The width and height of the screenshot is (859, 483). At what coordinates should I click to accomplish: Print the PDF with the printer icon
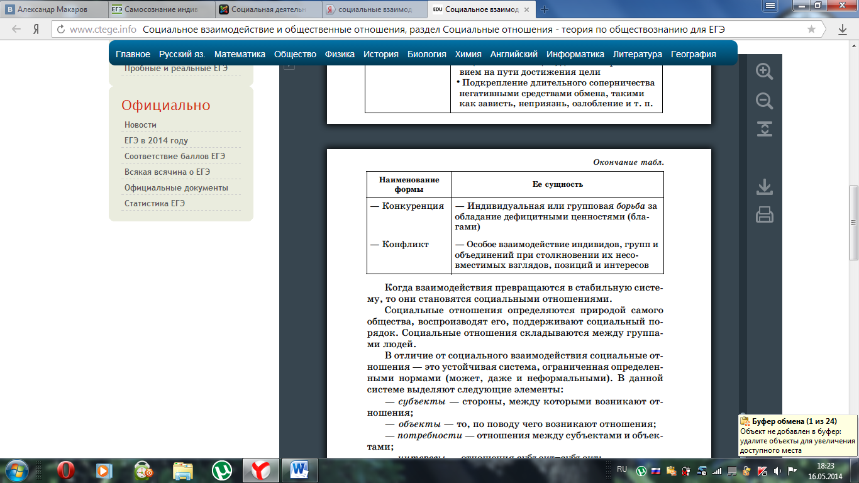[x=764, y=214]
